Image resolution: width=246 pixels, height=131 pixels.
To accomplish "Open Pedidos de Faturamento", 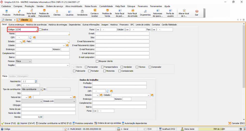I will (x=44, y=13).
